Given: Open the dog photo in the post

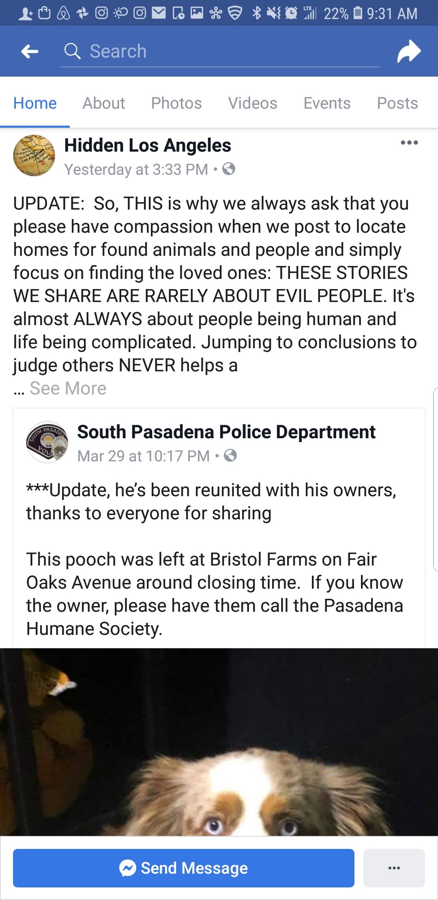Looking at the screenshot, I should click(219, 742).
